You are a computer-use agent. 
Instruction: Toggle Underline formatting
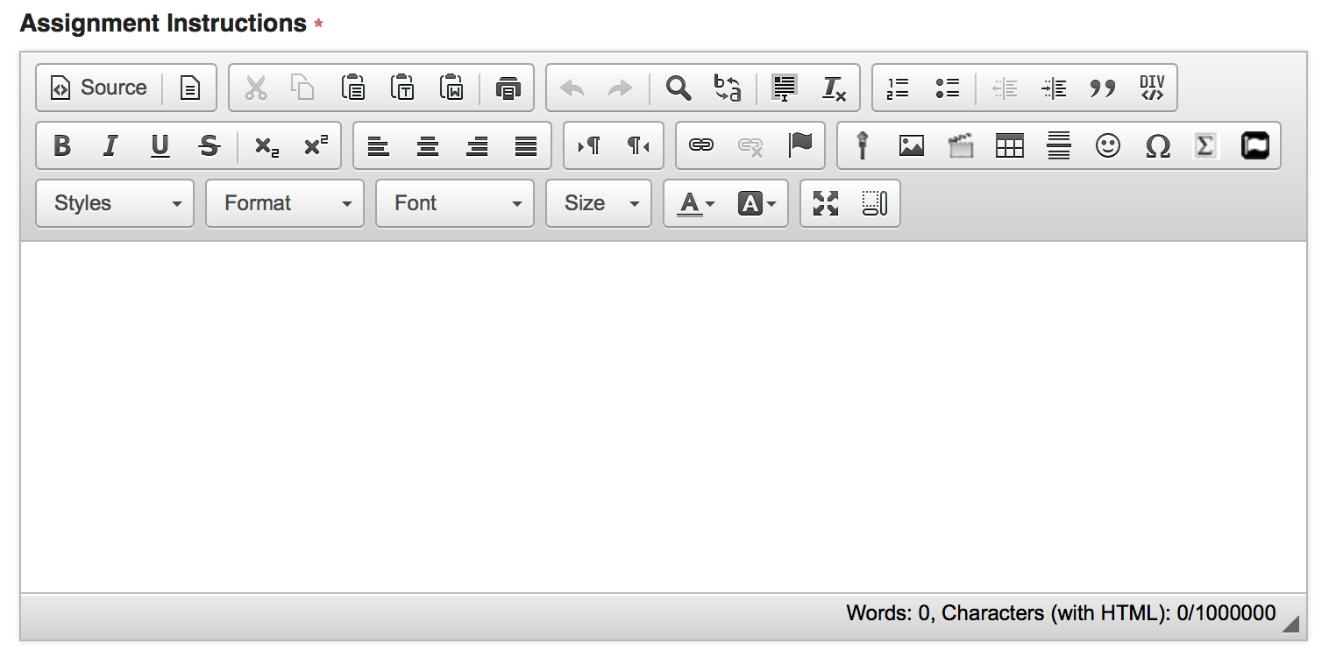(160, 145)
